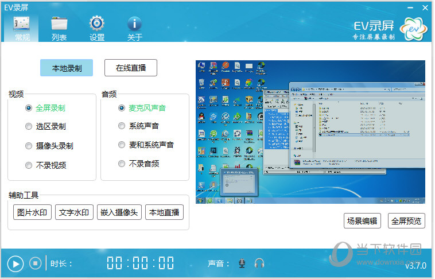Click the EV flower logo icon
Screen dimensions: 435x279
[413, 29]
